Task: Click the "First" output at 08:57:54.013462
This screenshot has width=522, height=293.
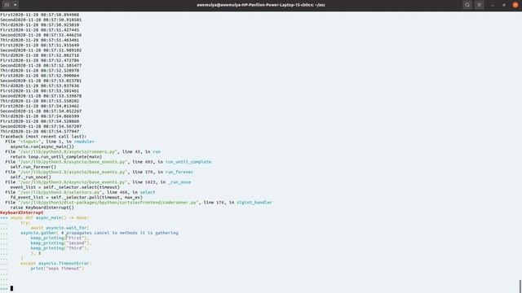Action: pos(40,106)
